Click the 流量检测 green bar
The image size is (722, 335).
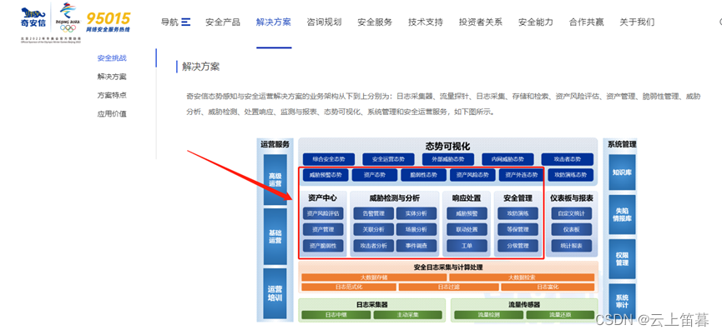(x=488, y=315)
